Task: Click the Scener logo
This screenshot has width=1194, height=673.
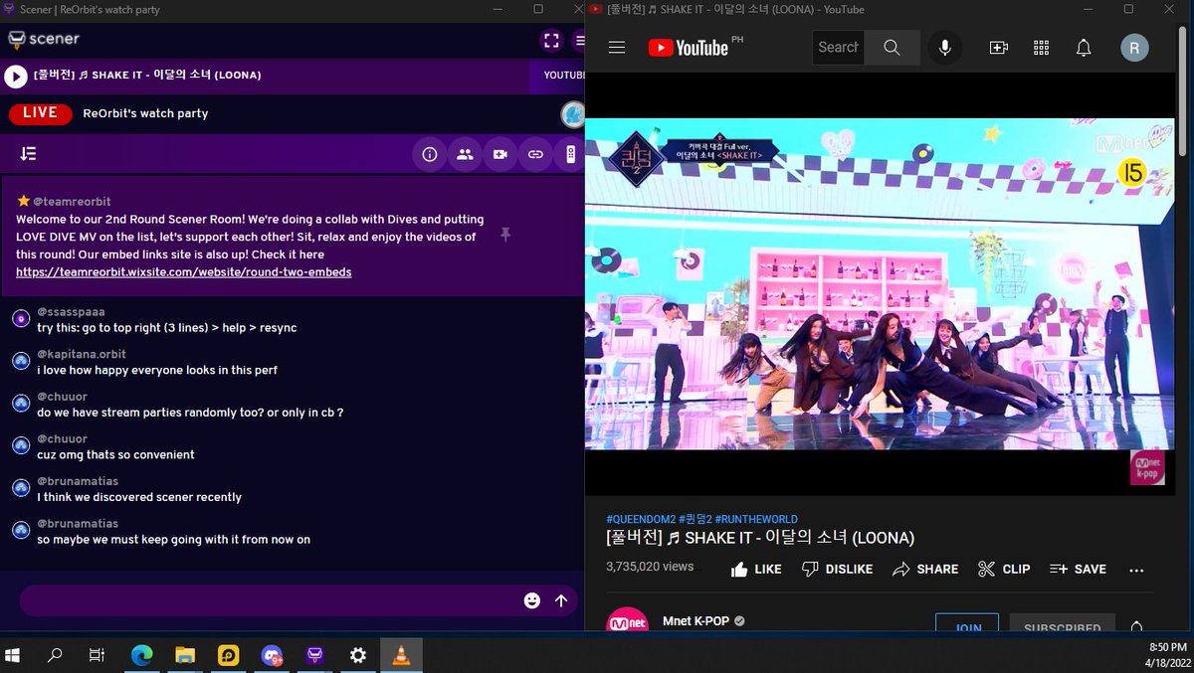Action: tap(44, 40)
